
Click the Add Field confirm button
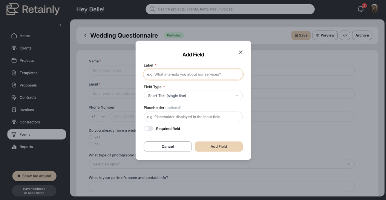click(x=219, y=147)
